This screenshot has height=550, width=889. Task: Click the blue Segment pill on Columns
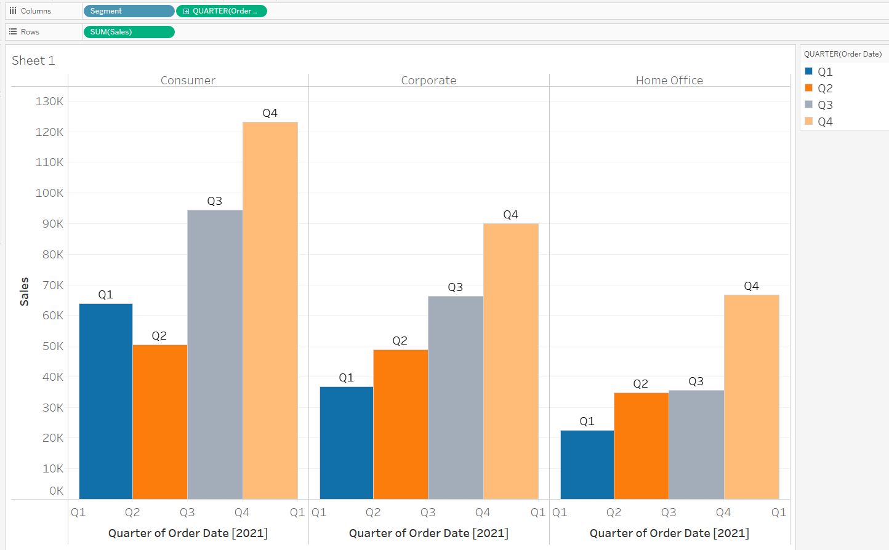tap(129, 10)
